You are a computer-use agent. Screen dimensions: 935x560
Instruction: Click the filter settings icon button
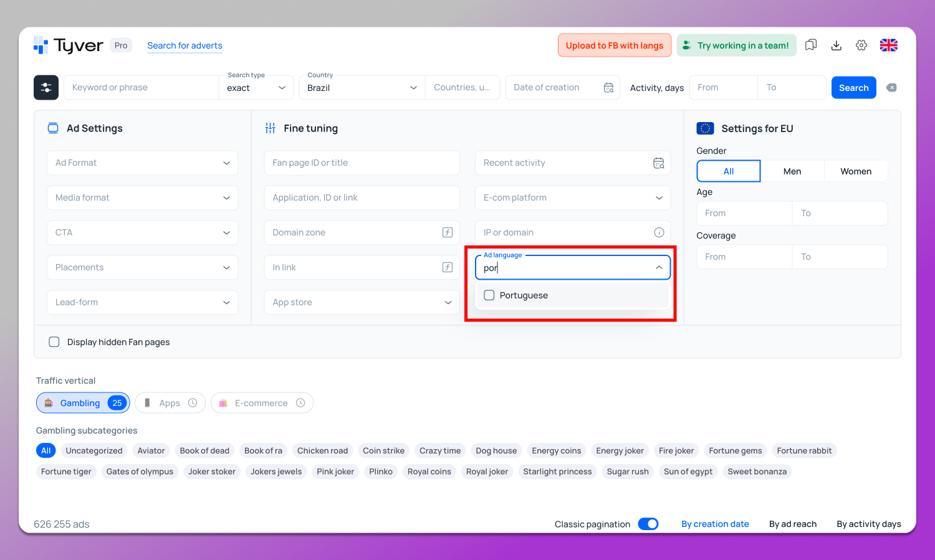click(x=46, y=88)
